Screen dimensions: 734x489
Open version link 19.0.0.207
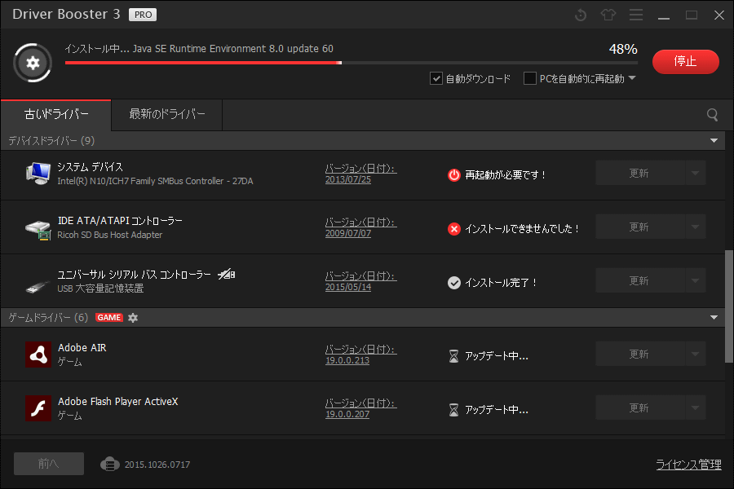point(347,415)
